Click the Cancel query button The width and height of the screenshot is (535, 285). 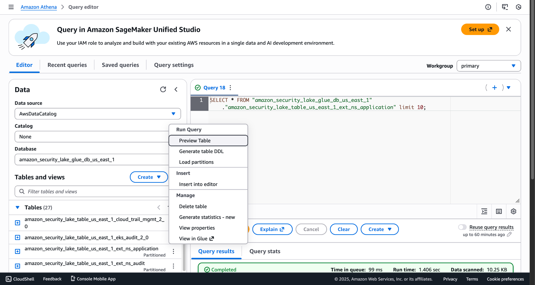311,229
